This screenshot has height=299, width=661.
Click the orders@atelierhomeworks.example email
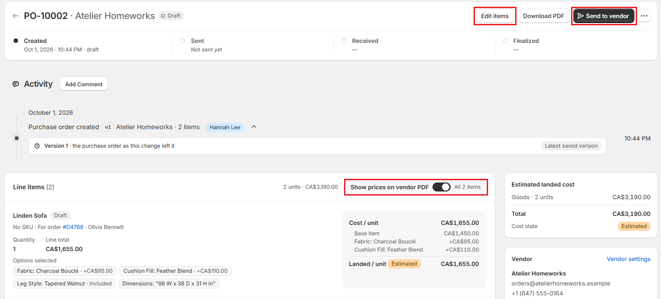click(x=561, y=284)
